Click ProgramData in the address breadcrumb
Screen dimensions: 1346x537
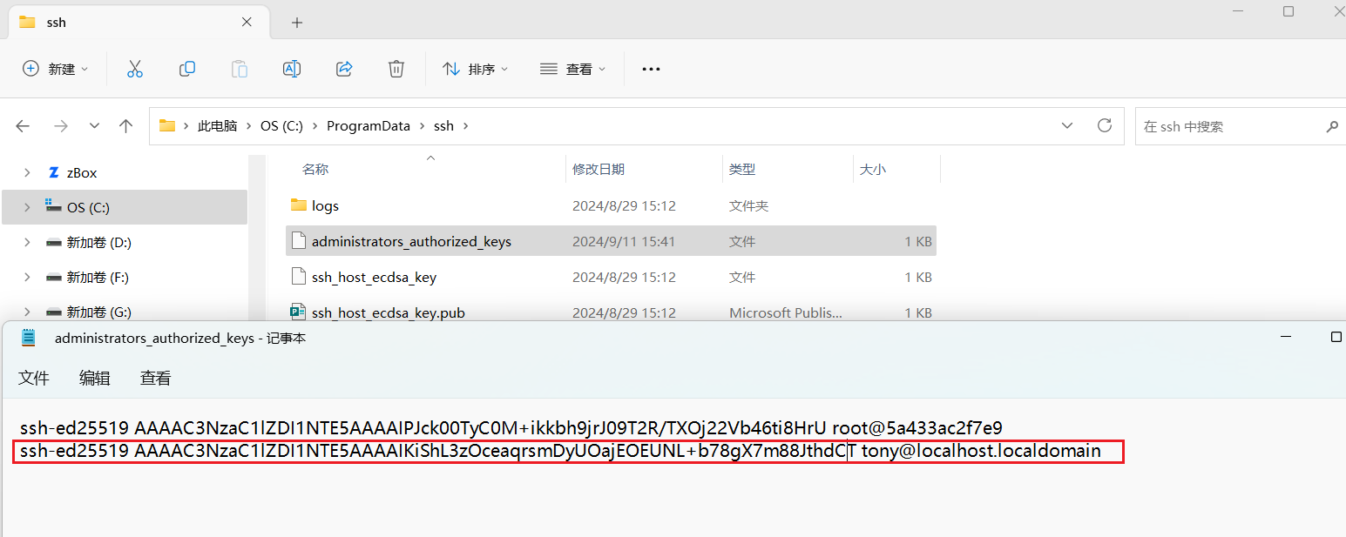(x=368, y=125)
